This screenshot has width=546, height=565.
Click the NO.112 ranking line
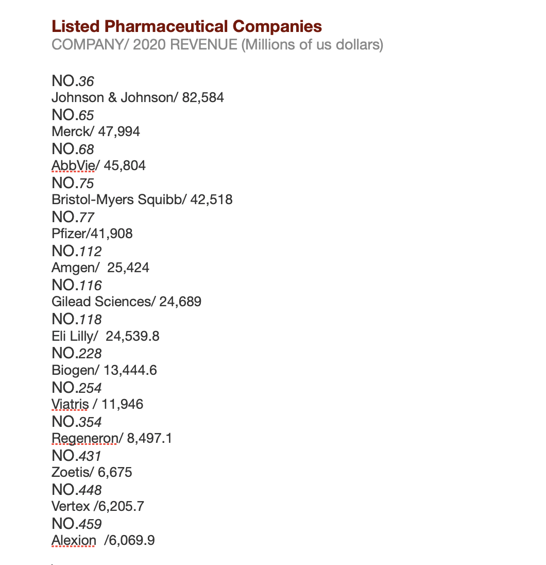point(77,251)
